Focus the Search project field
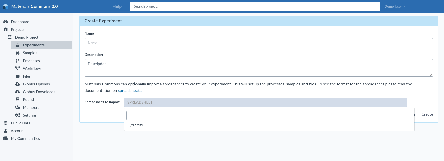Screen dimensions: 444x161 pos(255,6)
